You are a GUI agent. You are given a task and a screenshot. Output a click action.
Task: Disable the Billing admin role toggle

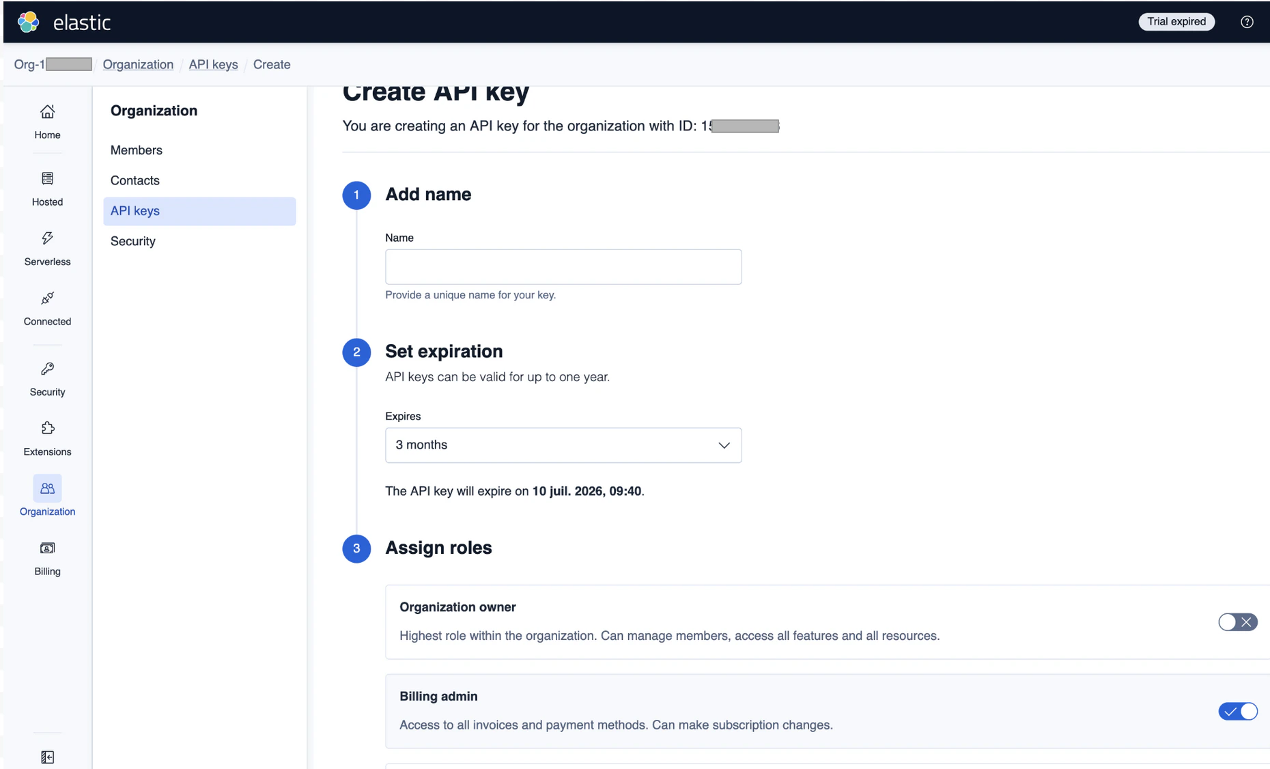pos(1237,711)
